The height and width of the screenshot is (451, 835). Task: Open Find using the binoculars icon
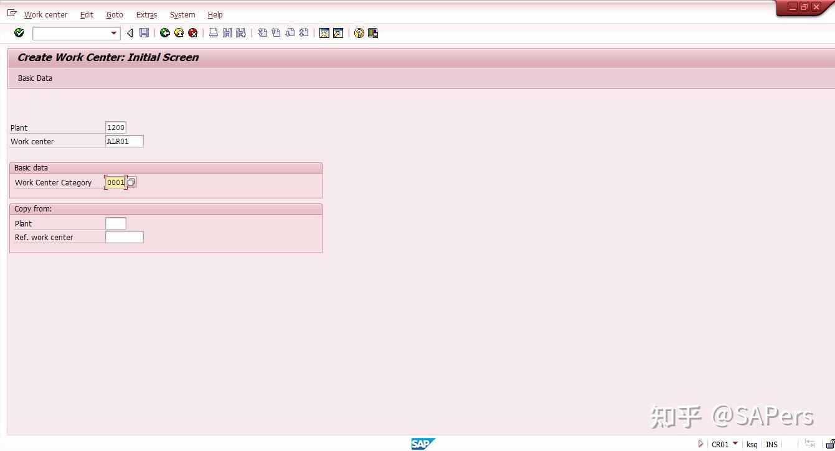227,33
